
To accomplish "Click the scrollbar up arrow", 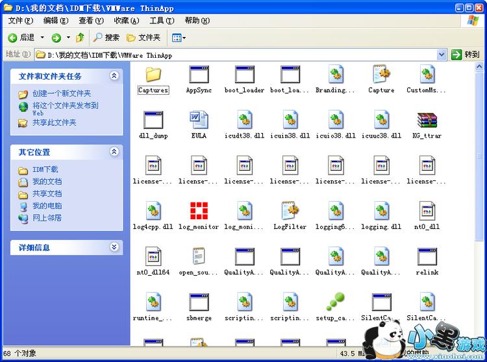I will [x=479, y=66].
